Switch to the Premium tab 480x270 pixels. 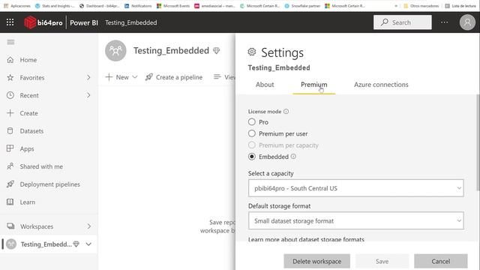click(x=313, y=85)
